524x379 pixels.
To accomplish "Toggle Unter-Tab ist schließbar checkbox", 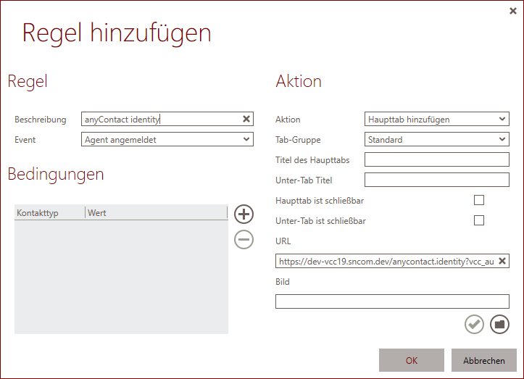I will tap(478, 220).
